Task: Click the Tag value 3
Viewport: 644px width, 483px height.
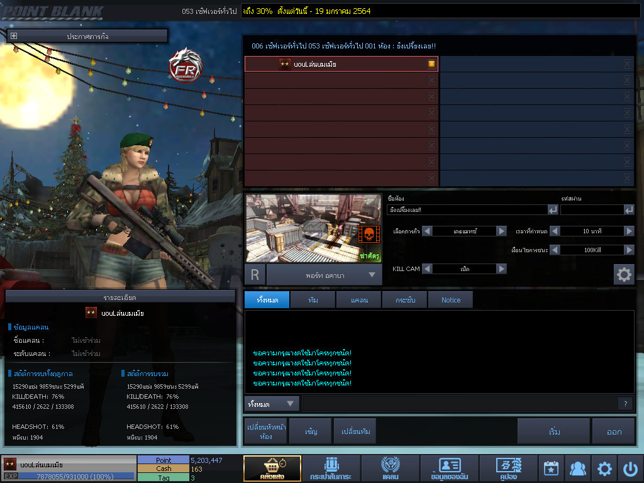Action: (x=192, y=478)
